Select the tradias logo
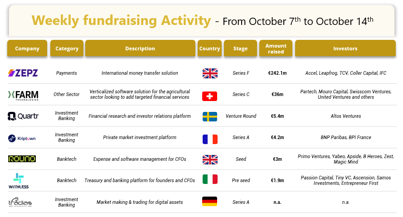This screenshot has height=217, width=403. point(20,202)
